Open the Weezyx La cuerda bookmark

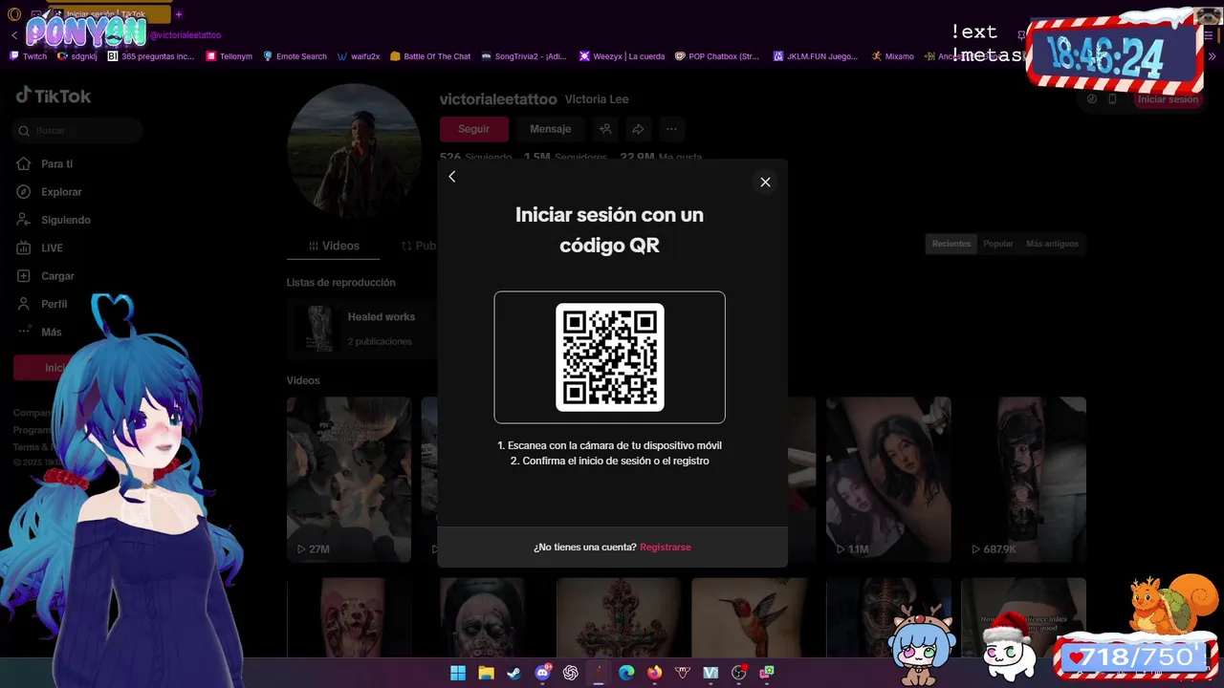[x=622, y=56]
